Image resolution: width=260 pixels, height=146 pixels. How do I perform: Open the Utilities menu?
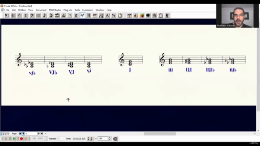pyautogui.click(x=22, y=10)
